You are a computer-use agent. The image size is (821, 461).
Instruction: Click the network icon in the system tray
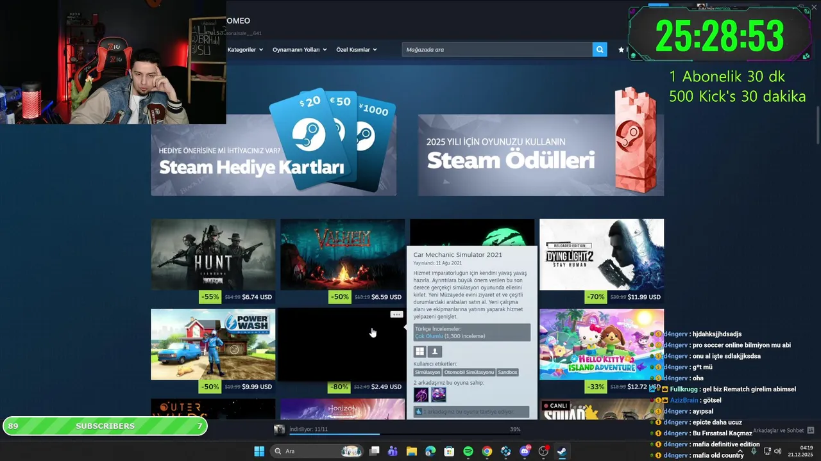[767, 451]
